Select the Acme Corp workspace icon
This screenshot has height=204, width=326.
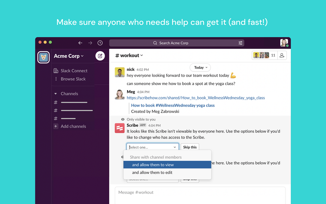tap(43, 57)
